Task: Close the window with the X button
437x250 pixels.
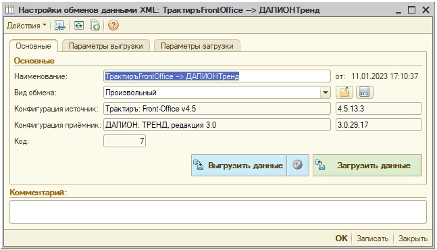Action: (426, 10)
